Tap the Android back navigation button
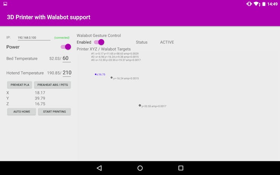Image resolution: width=280 pixels, height=175 pixels. pyautogui.click(x=99, y=168)
